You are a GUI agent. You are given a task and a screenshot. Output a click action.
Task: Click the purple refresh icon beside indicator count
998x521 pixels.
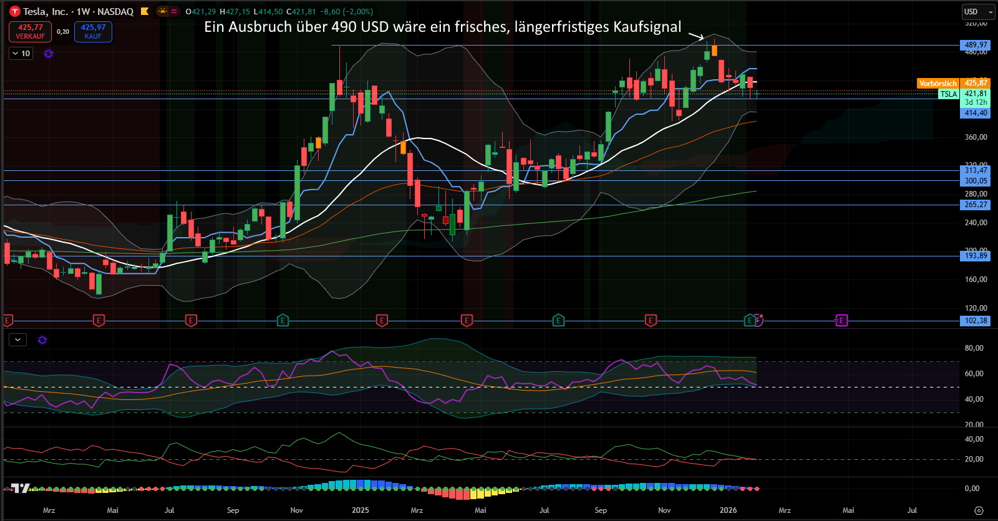pyautogui.click(x=49, y=54)
